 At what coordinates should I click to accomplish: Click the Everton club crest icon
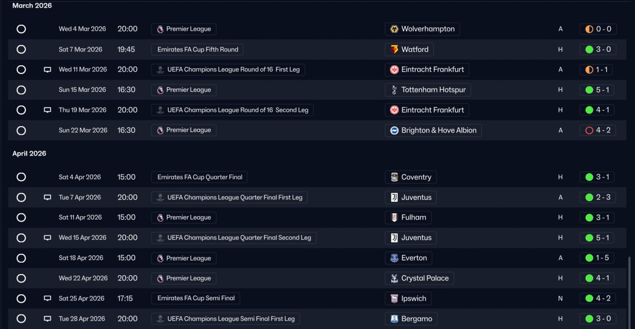click(x=394, y=258)
